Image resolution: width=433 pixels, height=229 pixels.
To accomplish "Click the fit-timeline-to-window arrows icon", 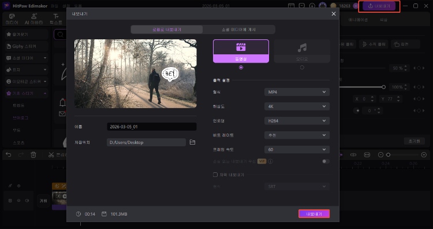I will pyautogui.click(x=367, y=155).
